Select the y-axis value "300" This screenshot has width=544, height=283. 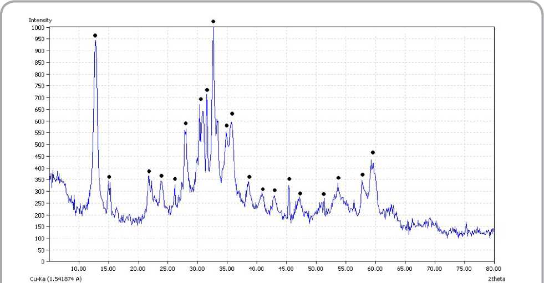[x=39, y=192]
